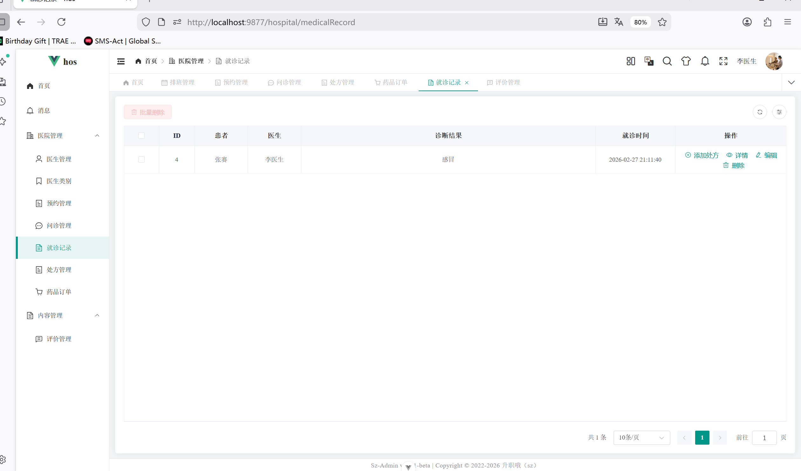
Task: Open the column settings icon
Action: [x=779, y=112]
